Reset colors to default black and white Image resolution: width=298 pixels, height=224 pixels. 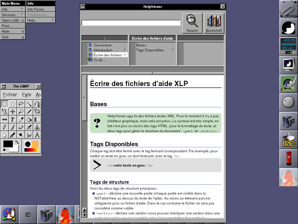(x=5, y=150)
